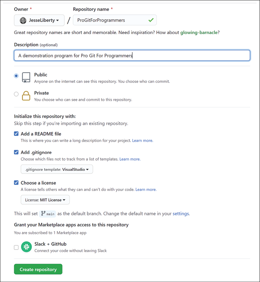Click the git branch icon beside main

(43, 214)
